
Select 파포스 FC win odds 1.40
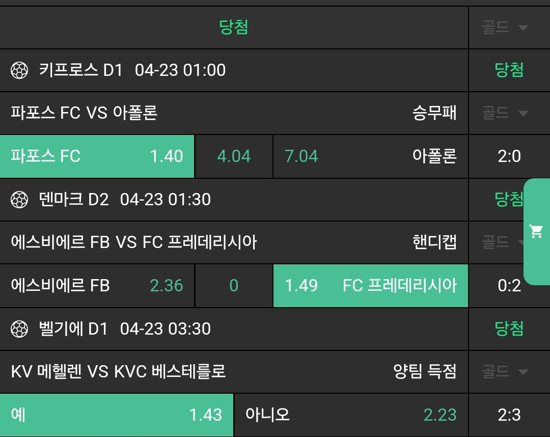tap(97, 156)
